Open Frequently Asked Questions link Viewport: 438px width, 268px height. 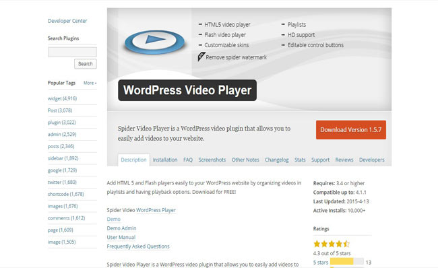(x=138, y=246)
